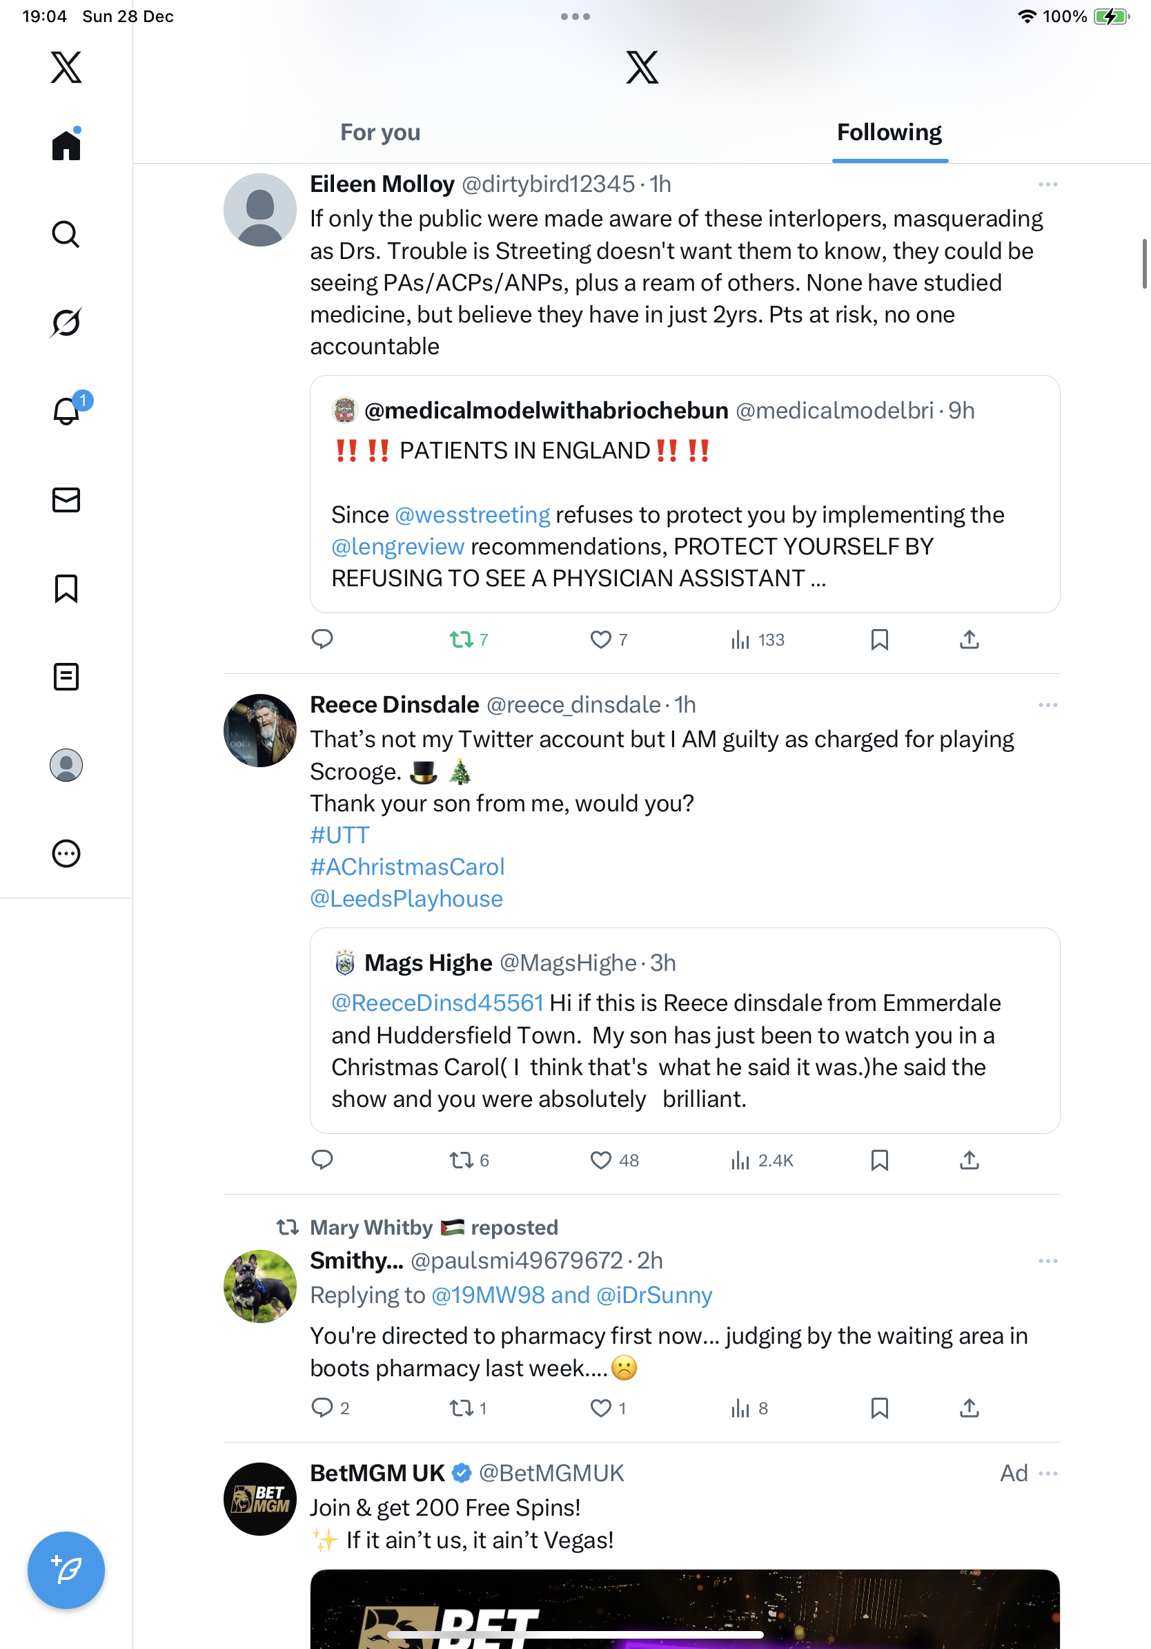1151x1649 pixels.
Task: Open more options on Reece Dinsdale's post
Action: coord(1047,705)
